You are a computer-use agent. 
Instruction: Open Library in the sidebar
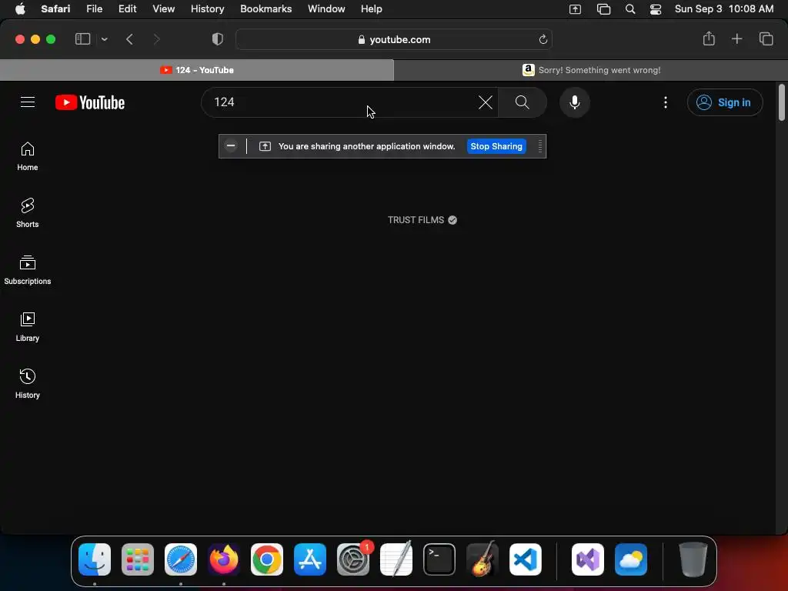[28, 327]
